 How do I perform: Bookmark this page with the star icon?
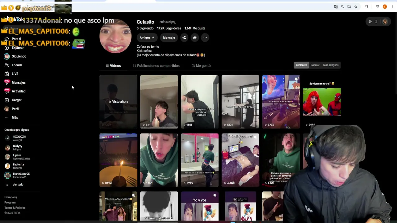(356, 7)
